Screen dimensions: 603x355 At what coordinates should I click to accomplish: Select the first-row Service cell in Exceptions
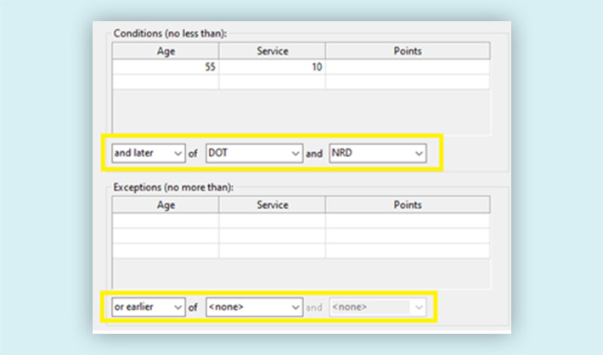(x=272, y=221)
